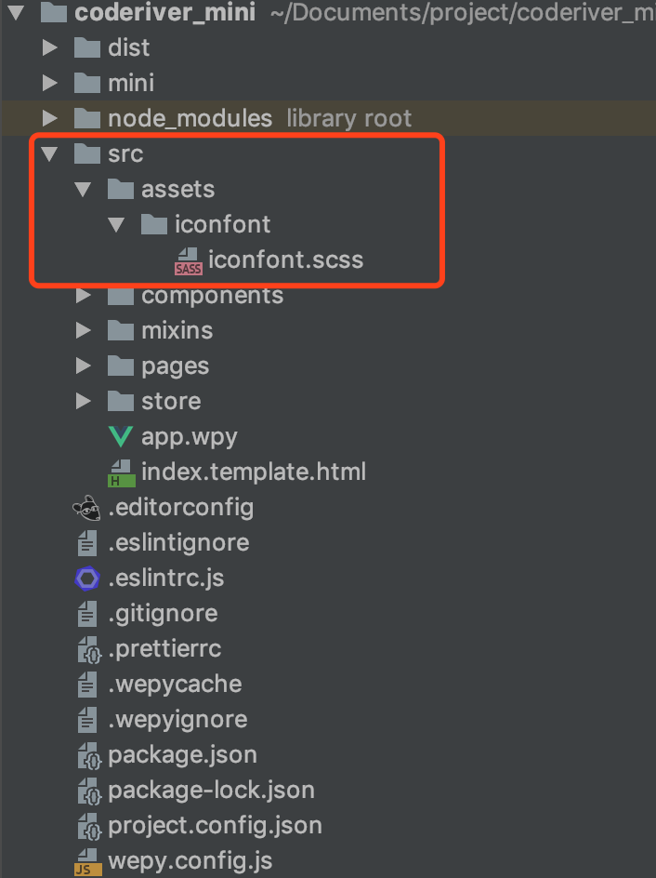Click the HTML icon for index.template.html

121,472
